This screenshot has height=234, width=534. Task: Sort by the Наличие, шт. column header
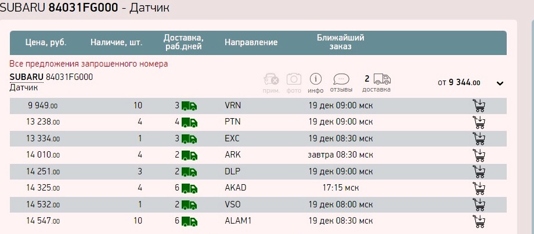117,42
